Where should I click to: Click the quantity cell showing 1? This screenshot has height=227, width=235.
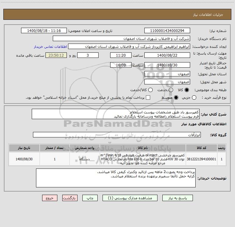tap(55, 159)
